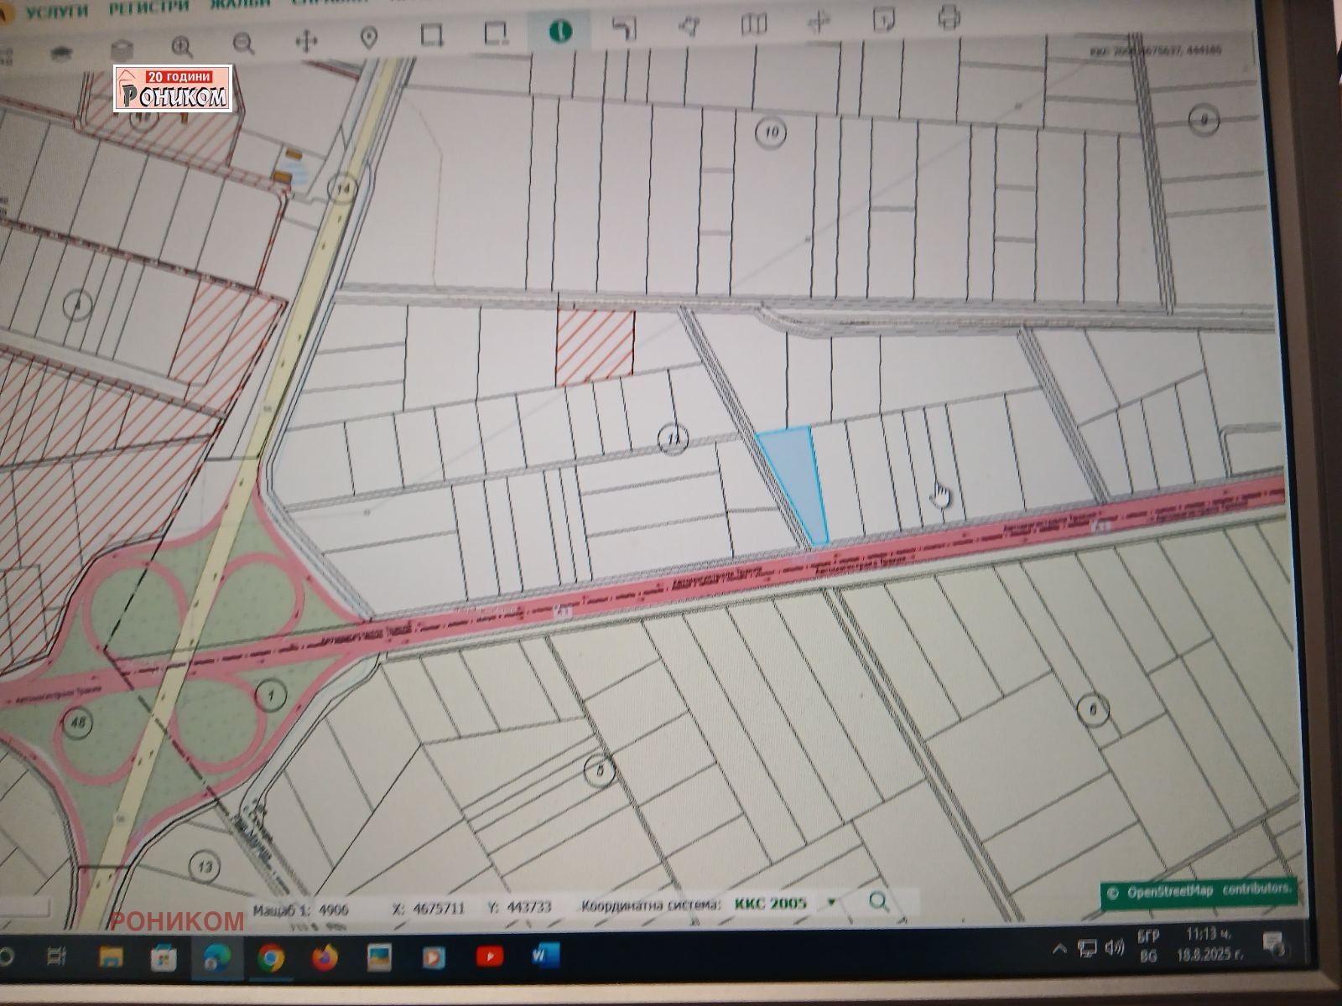This screenshot has height=1006, width=1342.
Task: Click the printer icon in toolbar
Action: pos(949,17)
